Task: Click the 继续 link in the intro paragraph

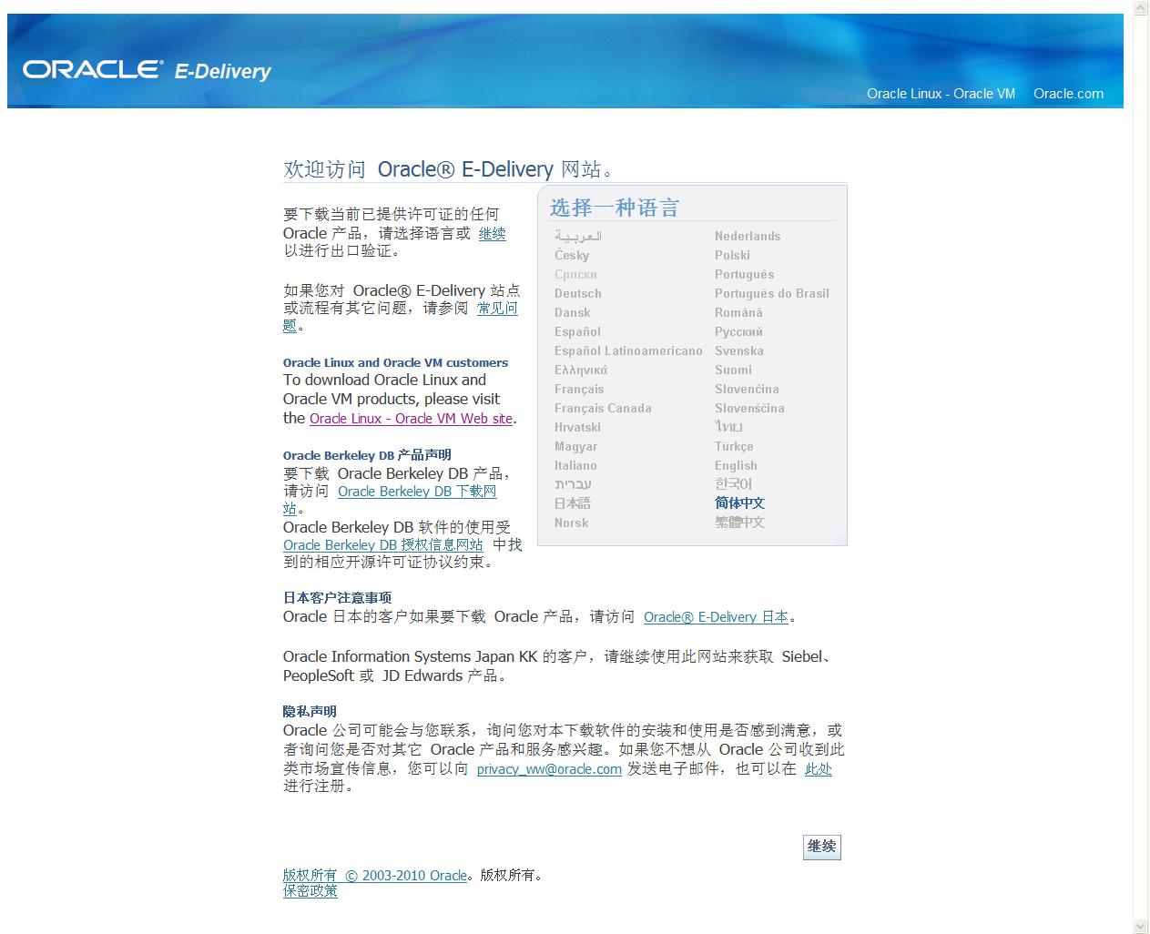Action: coord(492,233)
